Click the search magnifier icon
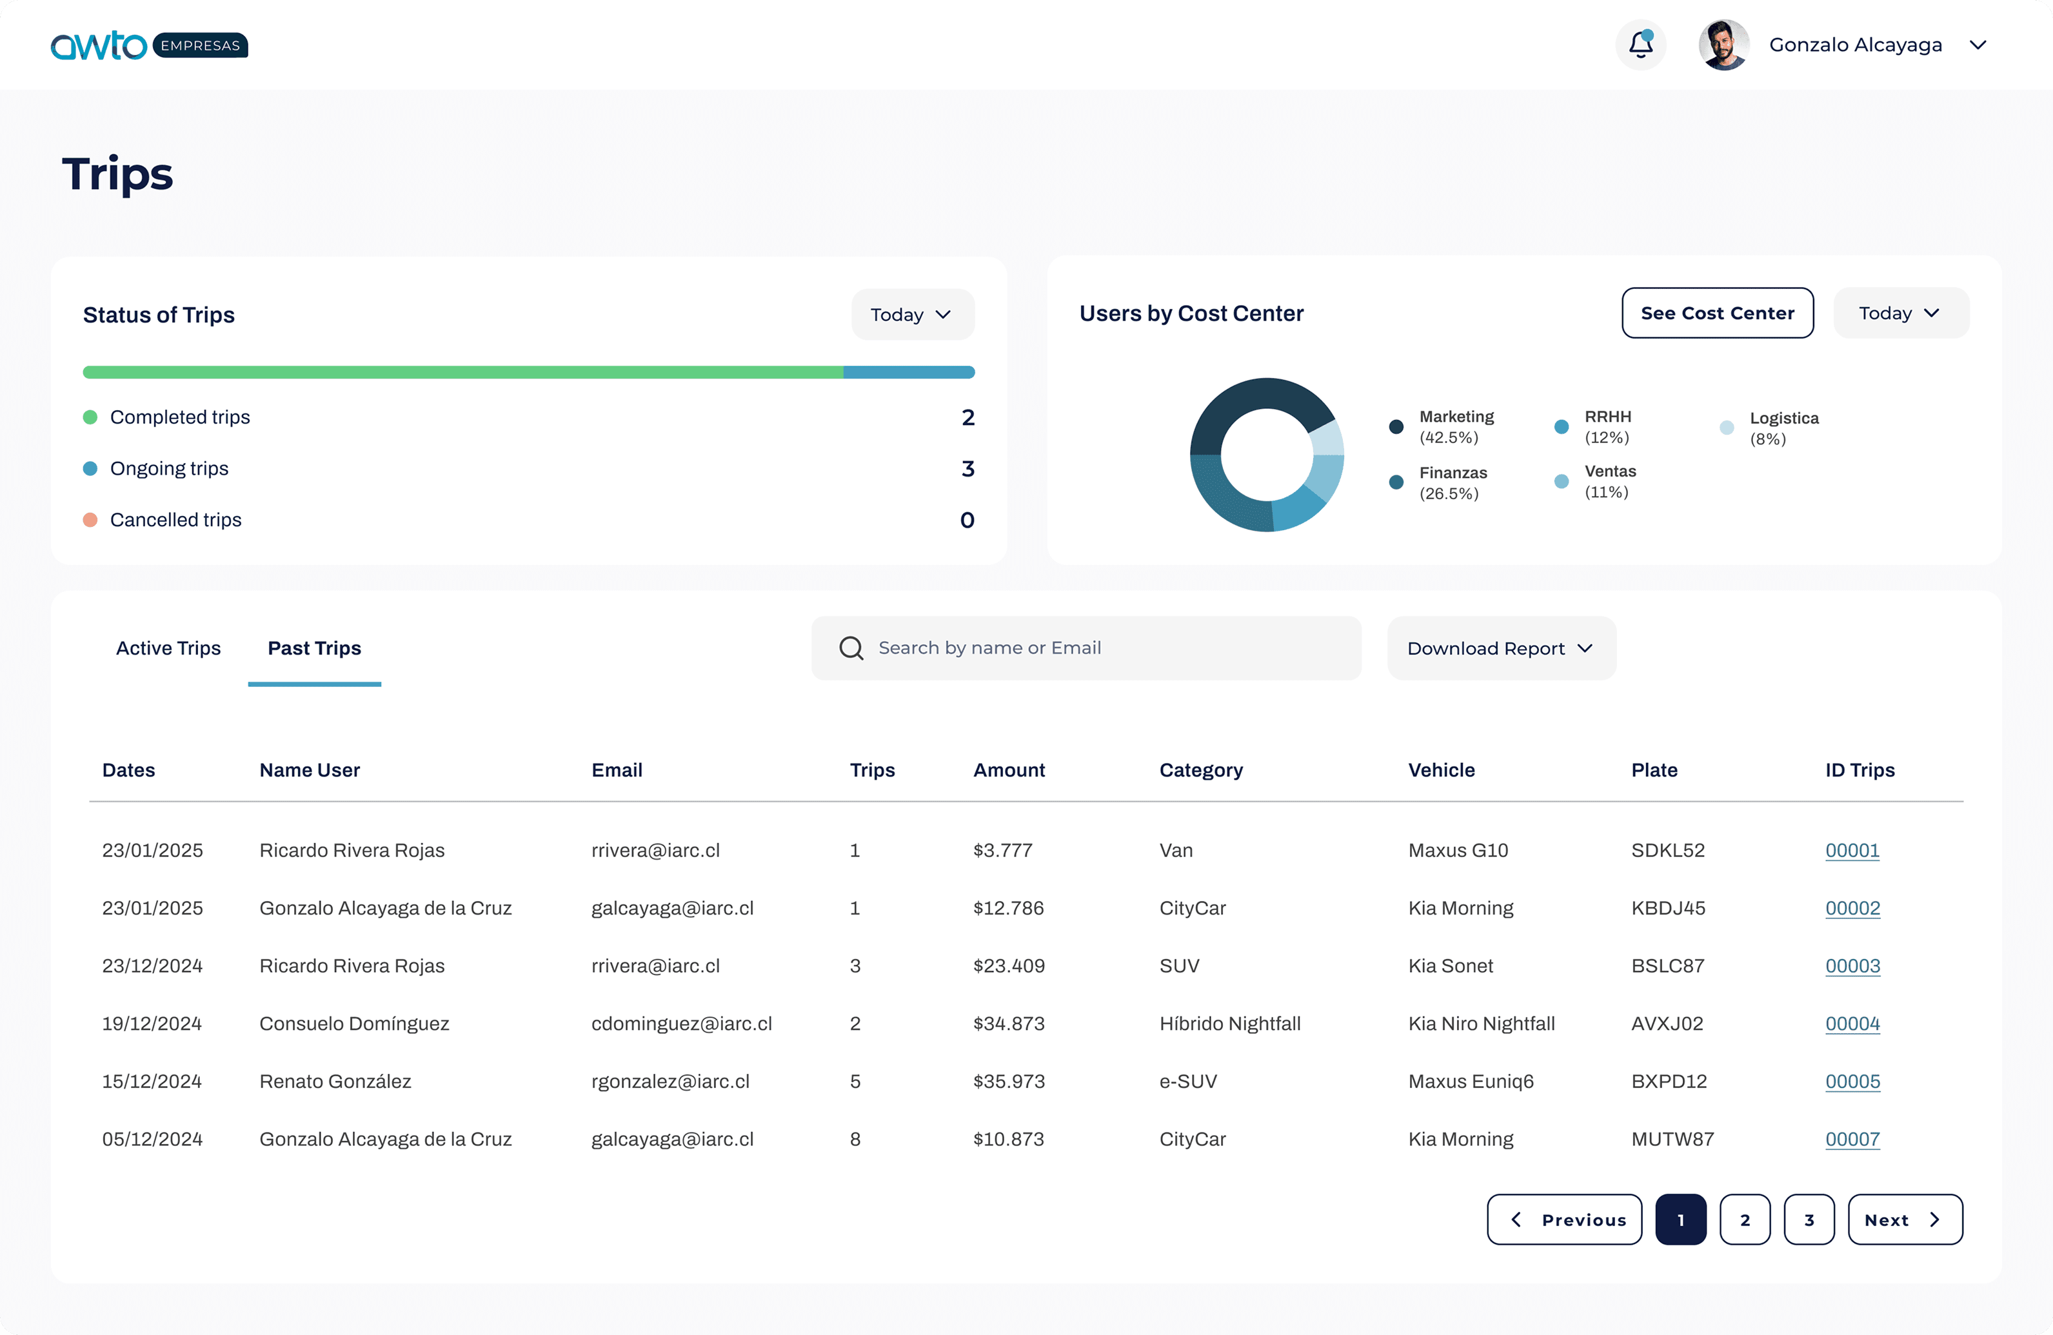 [x=851, y=648]
